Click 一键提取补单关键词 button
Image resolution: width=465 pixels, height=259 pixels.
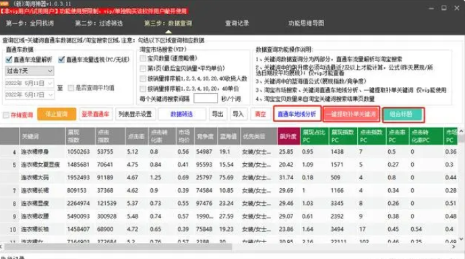tap(351, 114)
